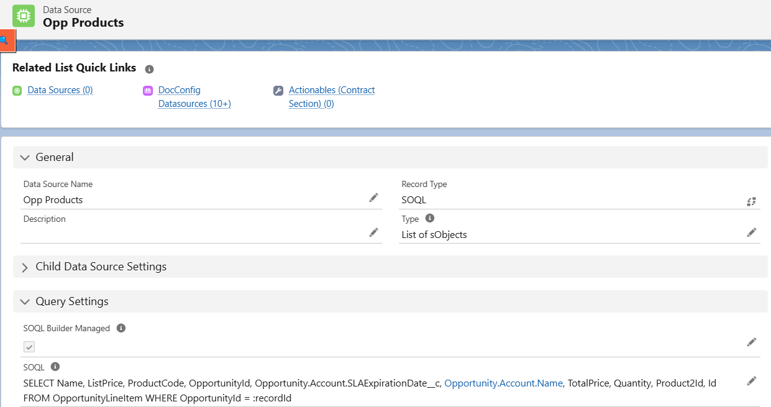Toggle the SOQL Builder Managed checkbox

(29, 347)
